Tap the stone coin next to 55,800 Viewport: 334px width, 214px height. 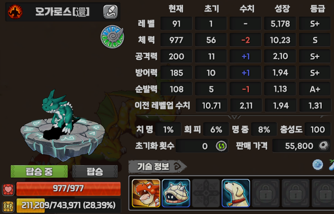point(324,146)
